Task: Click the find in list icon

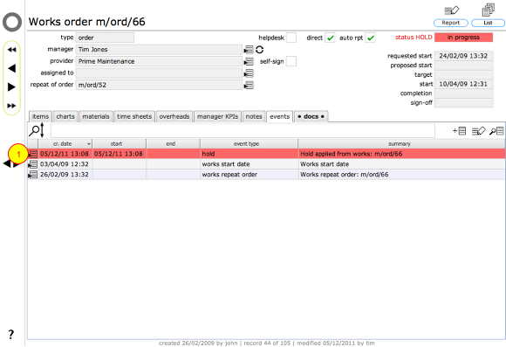Action: pyautogui.click(x=496, y=130)
